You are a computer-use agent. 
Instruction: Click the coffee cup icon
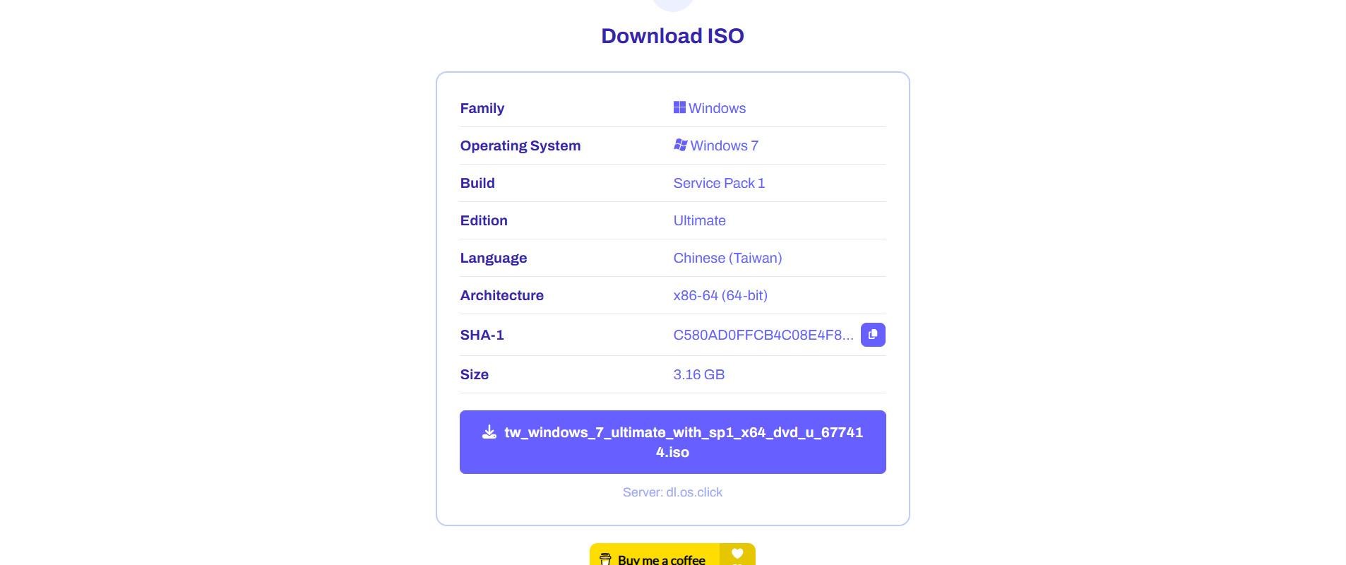(605, 559)
